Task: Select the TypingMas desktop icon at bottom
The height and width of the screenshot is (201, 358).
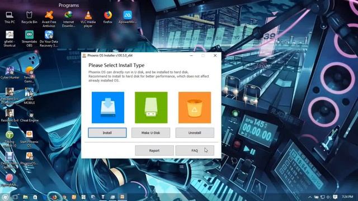Action: point(10,180)
